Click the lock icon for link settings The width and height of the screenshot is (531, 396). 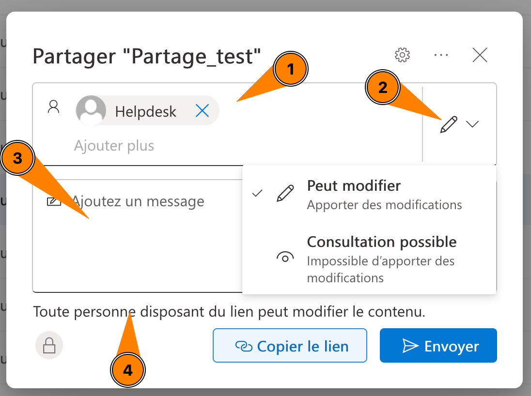pos(49,345)
